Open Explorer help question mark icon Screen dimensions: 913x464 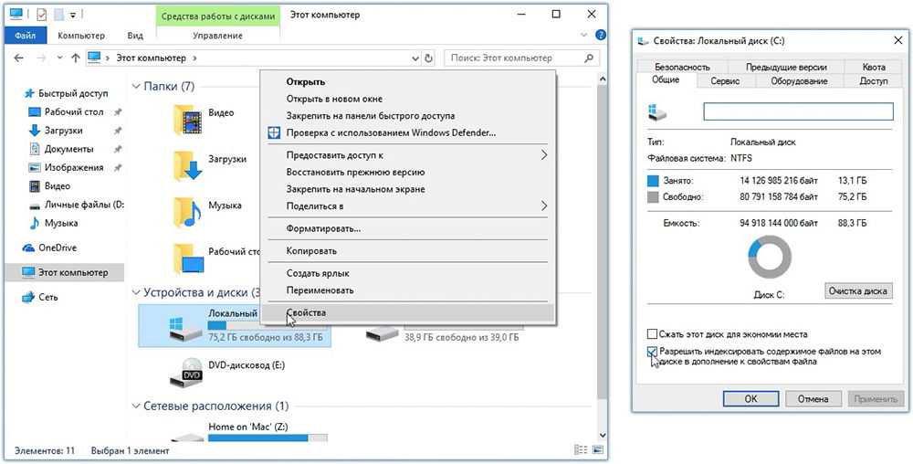pyautogui.click(x=601, y=36)
